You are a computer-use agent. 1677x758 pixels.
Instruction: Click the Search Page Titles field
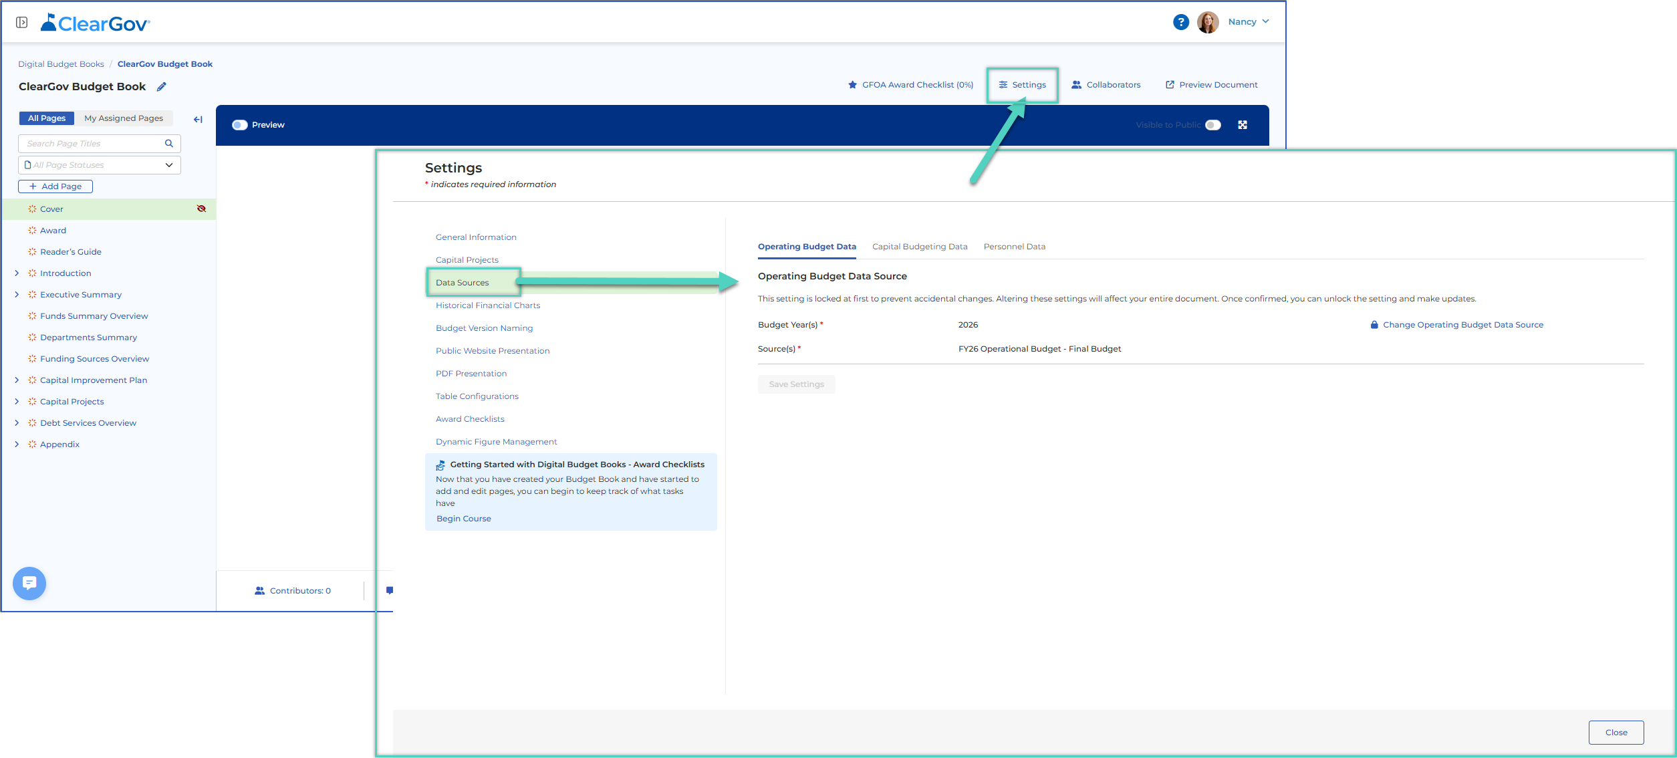point(99,144)
